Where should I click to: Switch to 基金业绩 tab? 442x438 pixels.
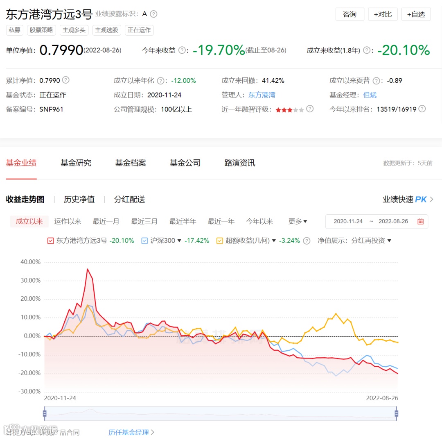(21, 163)
